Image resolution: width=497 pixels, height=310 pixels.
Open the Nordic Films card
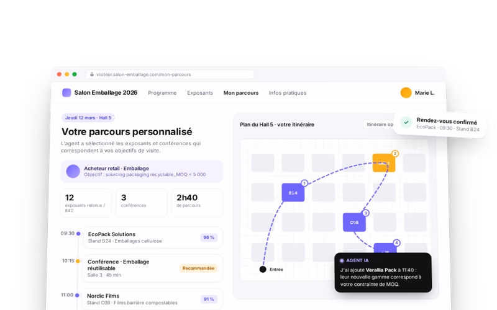(x=152, y=299)
